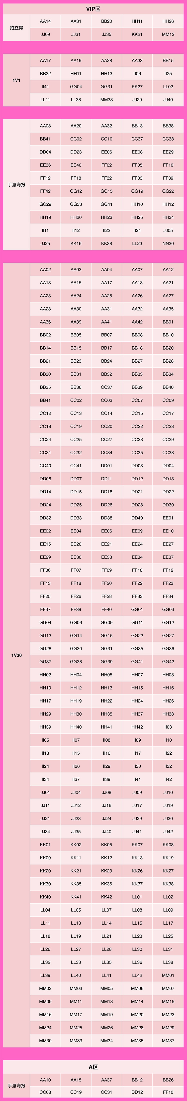Select seat code EE01
187x1101 pixels.
pyautogui.click(x=168, y=518)
